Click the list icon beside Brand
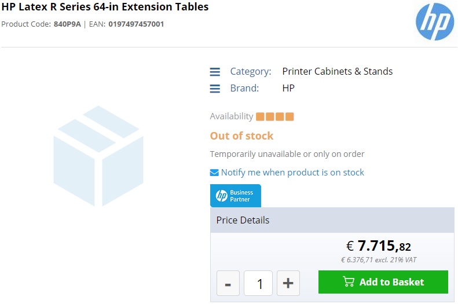 click(x=215, y=89)
